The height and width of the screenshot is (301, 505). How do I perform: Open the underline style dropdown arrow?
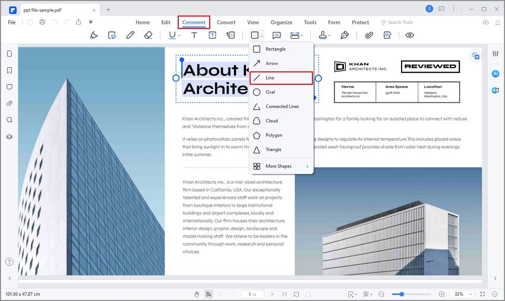(179, 36)
